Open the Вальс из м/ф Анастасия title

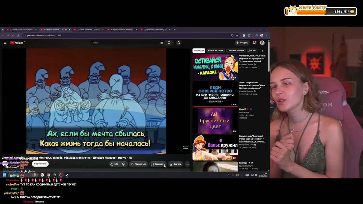[x=252, y=139]
